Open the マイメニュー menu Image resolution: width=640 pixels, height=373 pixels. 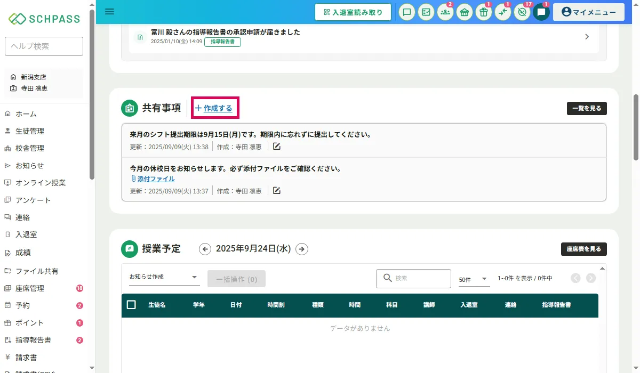coord(588,12)
